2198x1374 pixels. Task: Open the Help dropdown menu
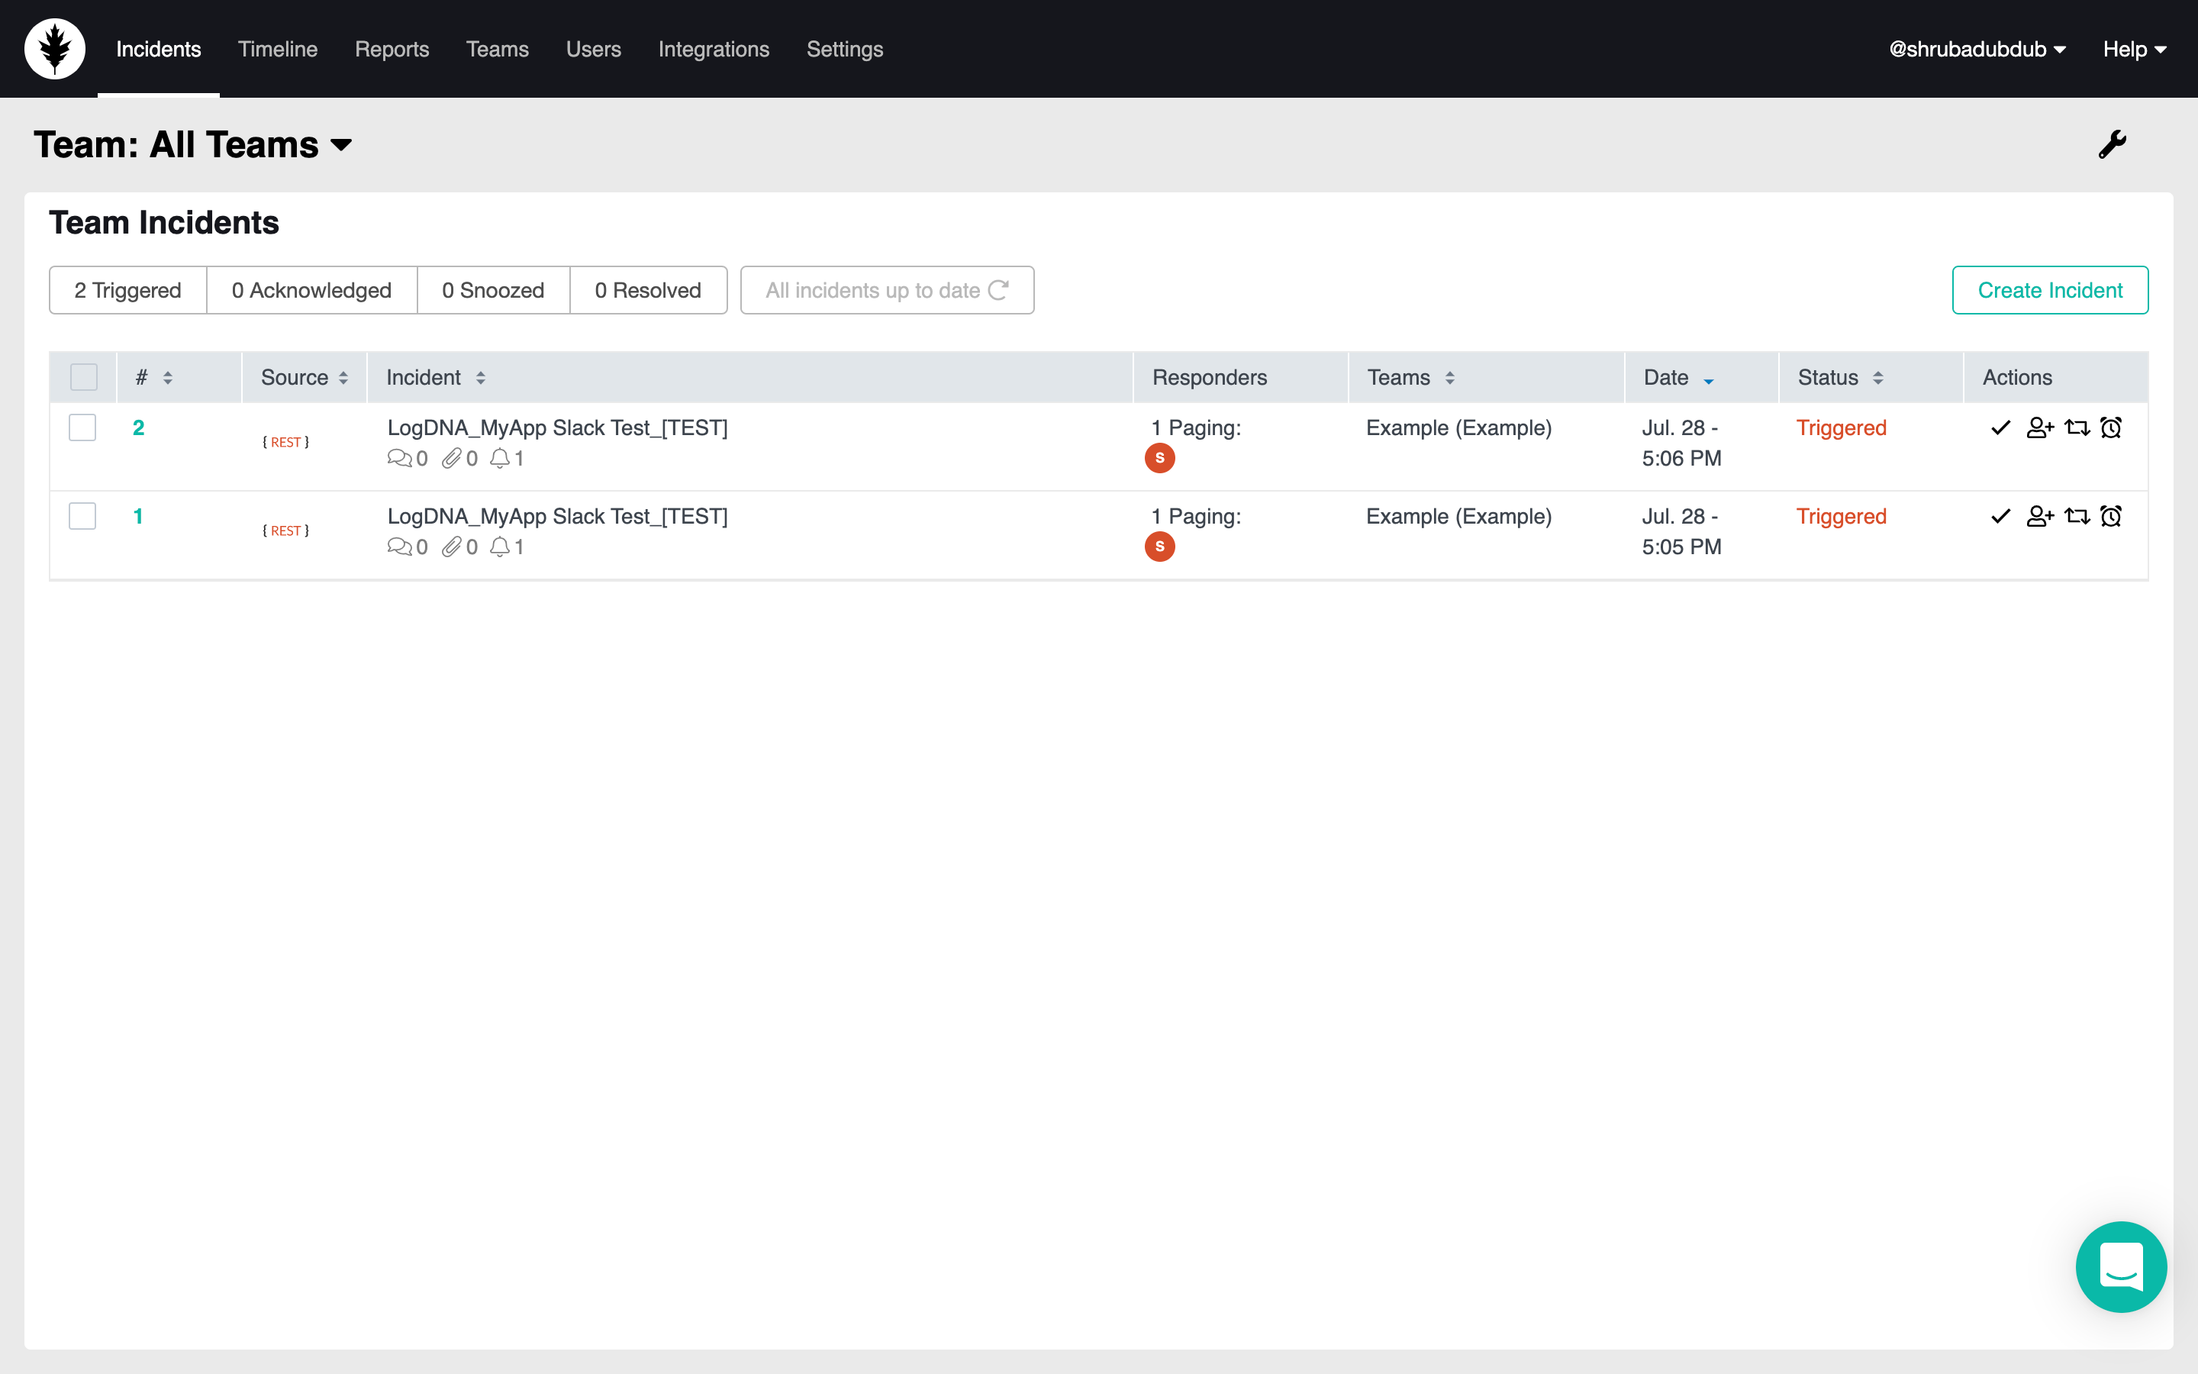coord(2134,49)
